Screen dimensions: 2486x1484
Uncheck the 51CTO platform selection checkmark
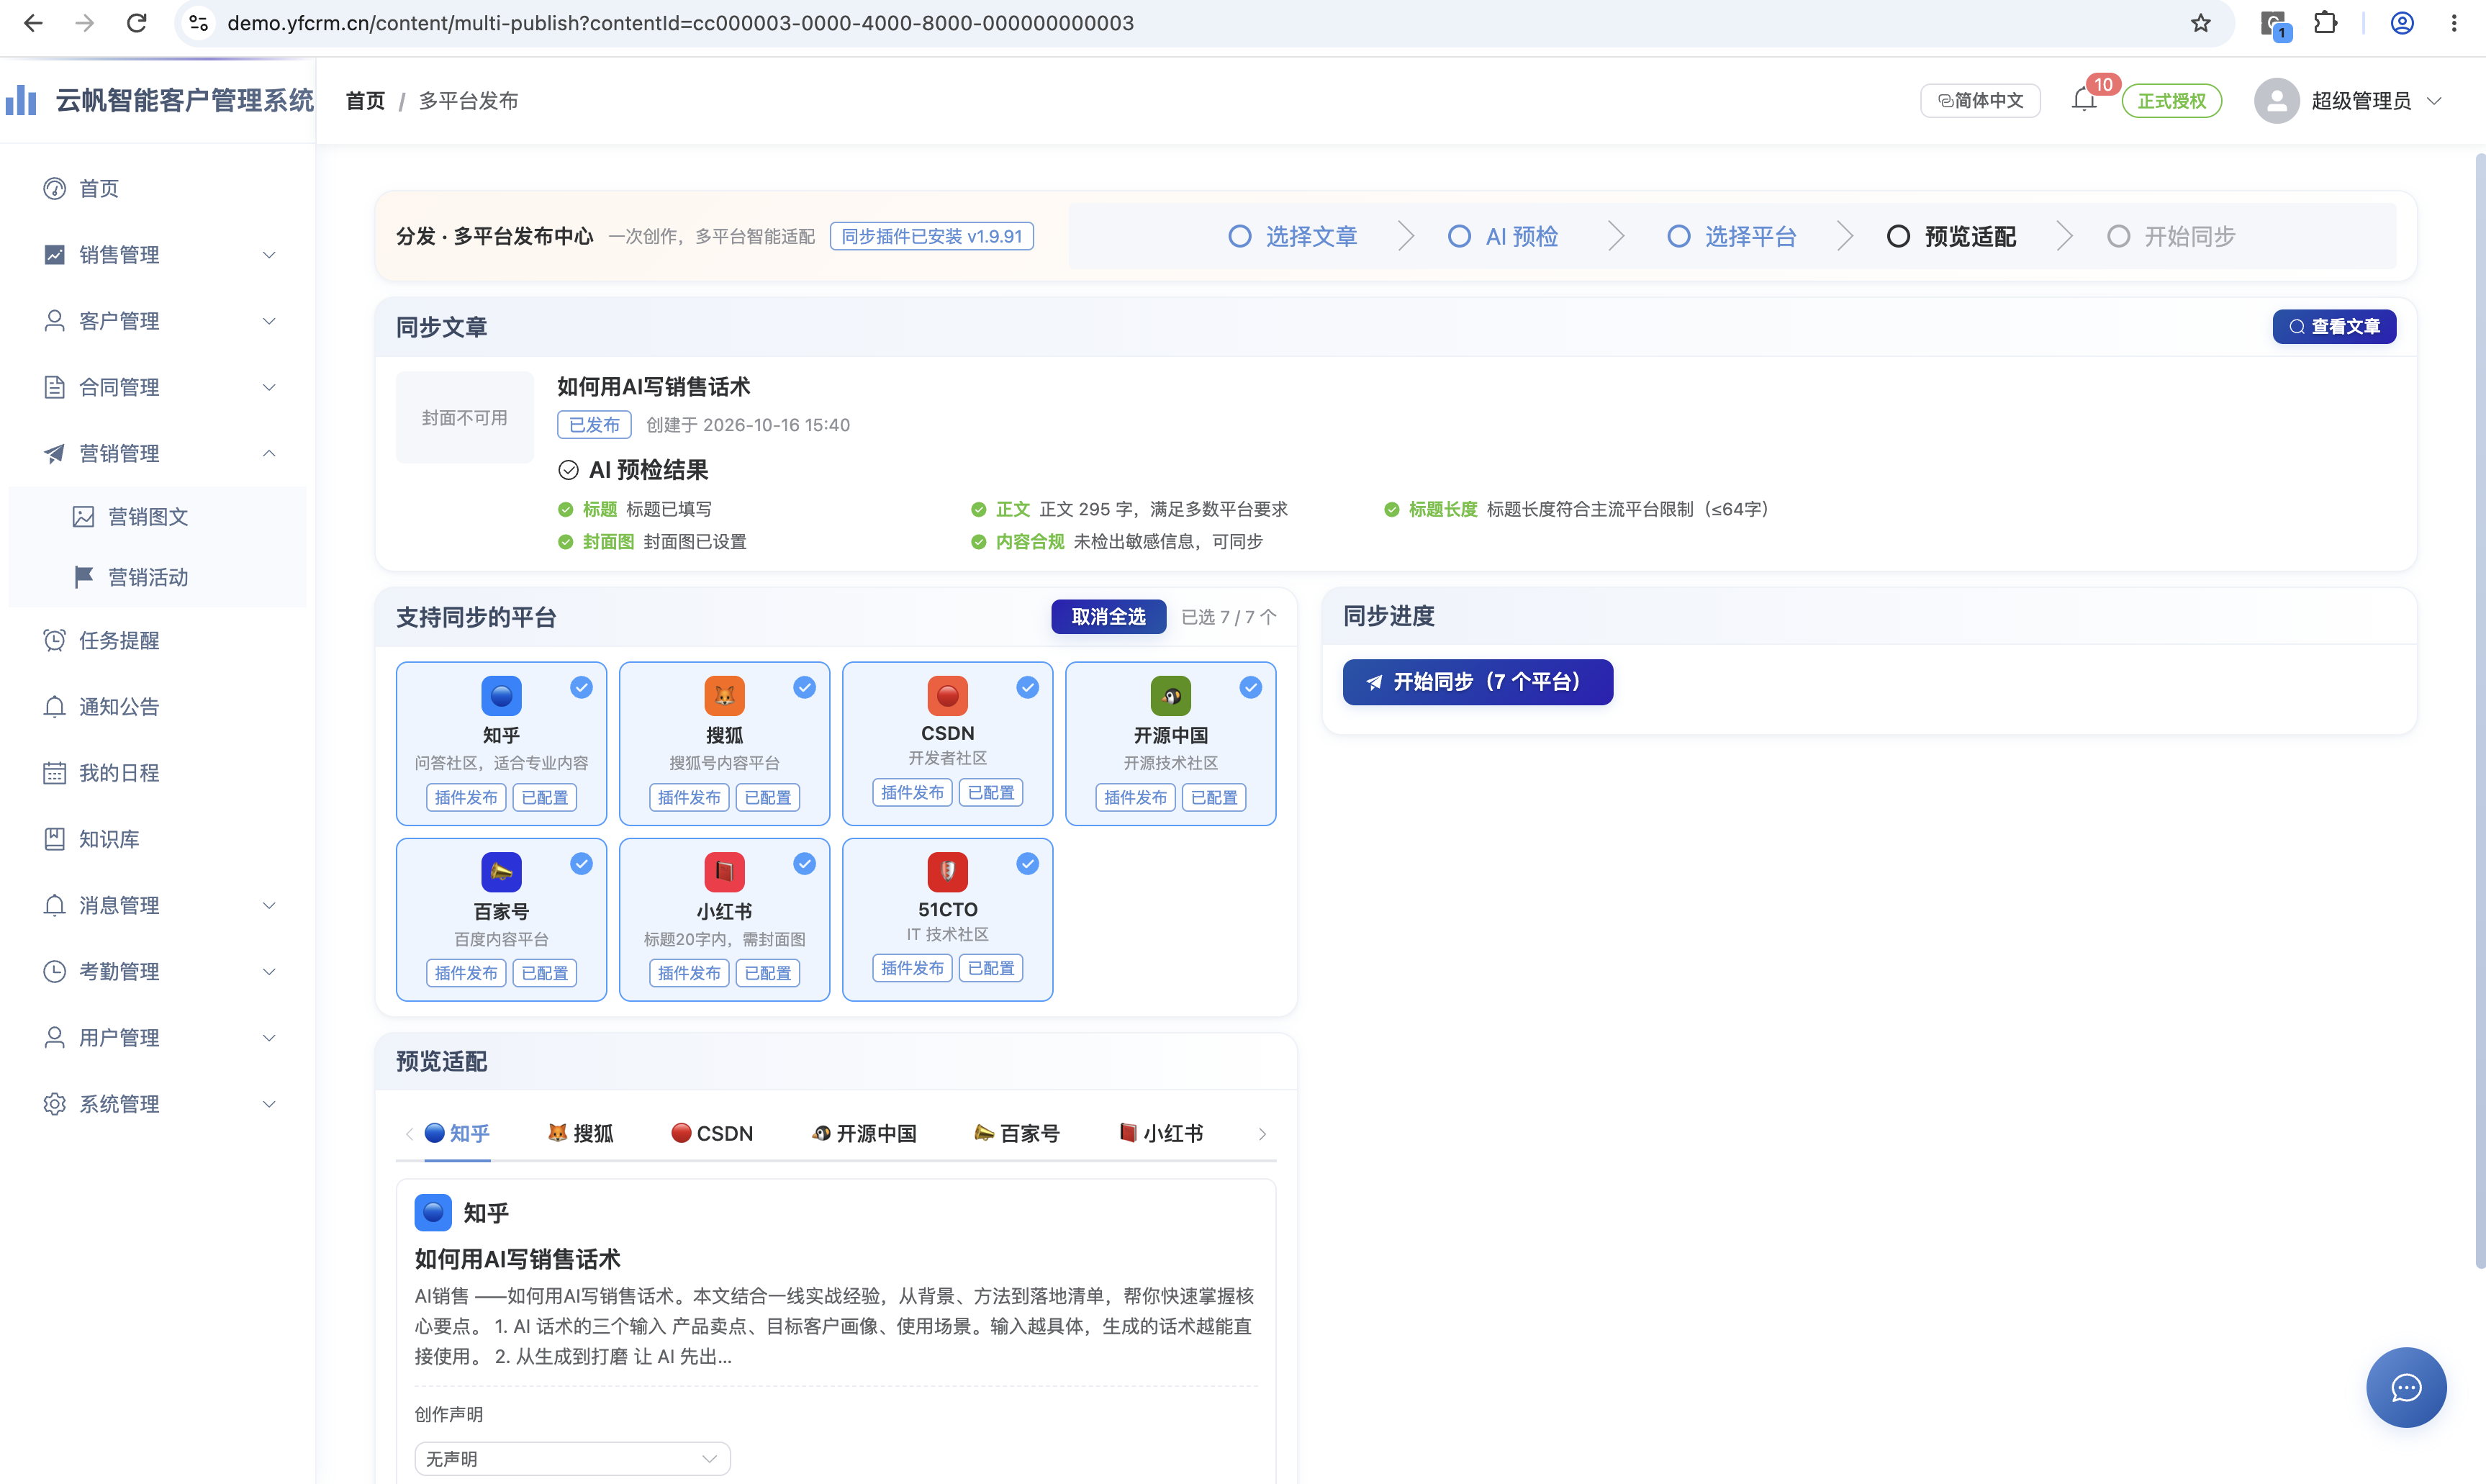click(1027, 863)
